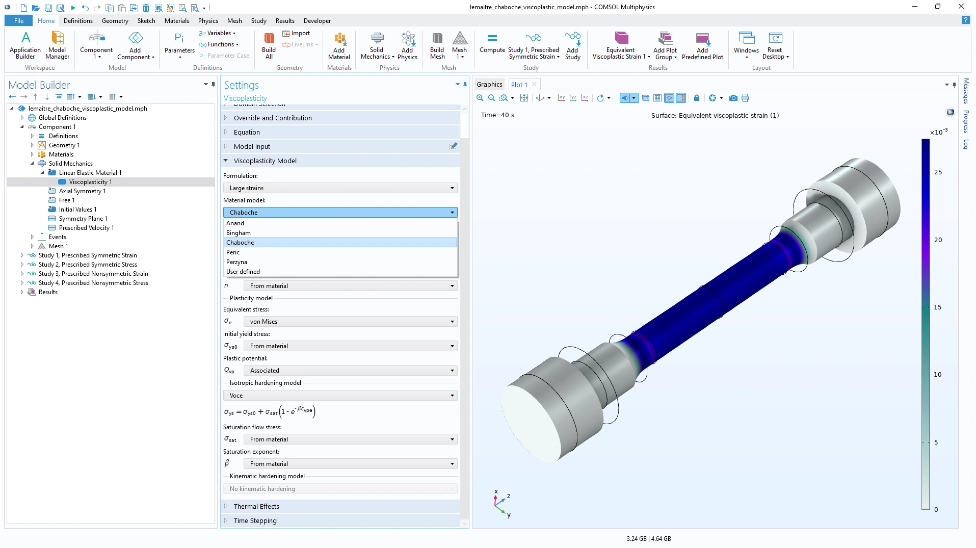The height and width of the screenshot is (548, 976).
Task: Toggle the axis orientation display
Action: click(669, 98)
